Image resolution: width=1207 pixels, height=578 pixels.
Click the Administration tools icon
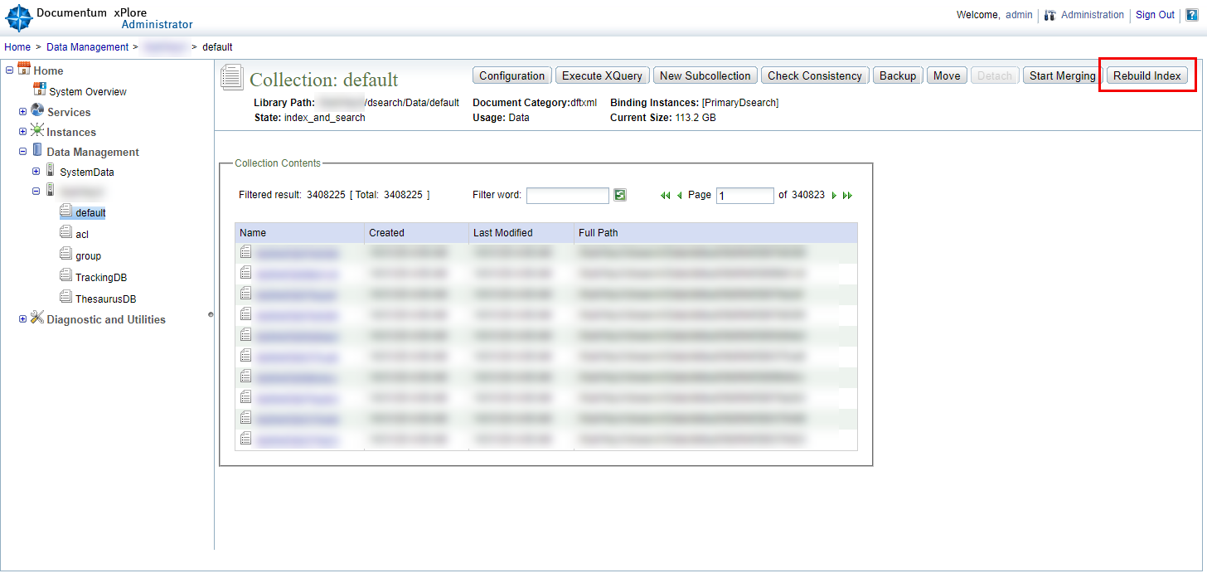pos(1050,15)
